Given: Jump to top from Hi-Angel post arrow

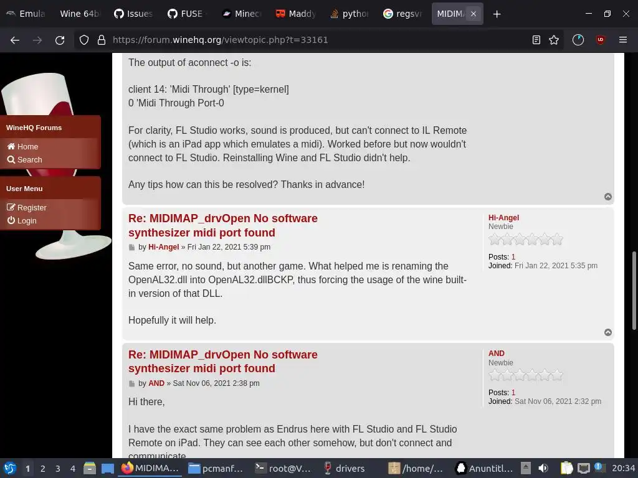Looking at the screenshot, I should pos(608,332).
